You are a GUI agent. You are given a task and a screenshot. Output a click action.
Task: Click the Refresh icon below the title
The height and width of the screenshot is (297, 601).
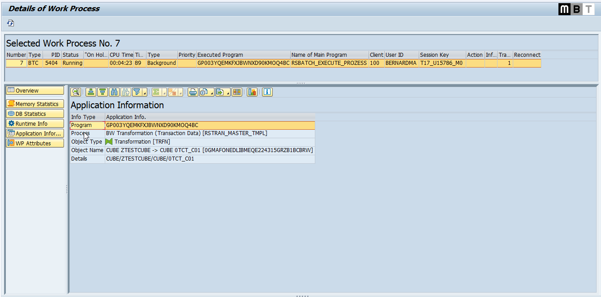click(10, 23)
